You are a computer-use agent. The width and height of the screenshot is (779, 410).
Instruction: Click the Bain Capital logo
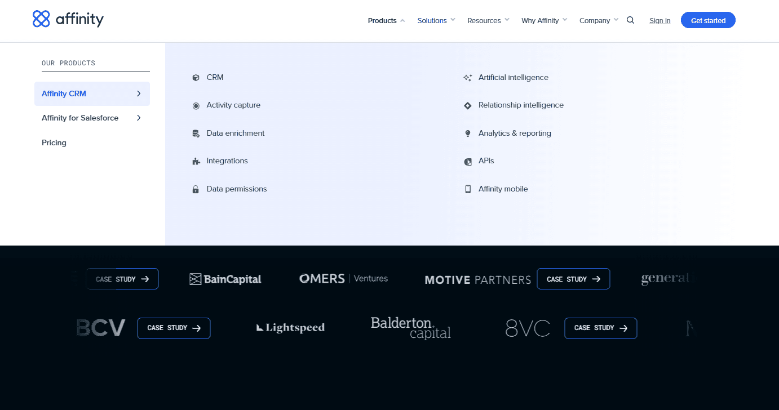click(225, 279)
